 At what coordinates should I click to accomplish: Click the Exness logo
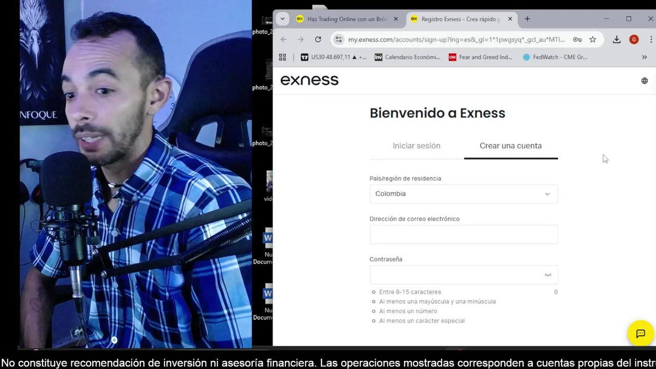(310, 80)
